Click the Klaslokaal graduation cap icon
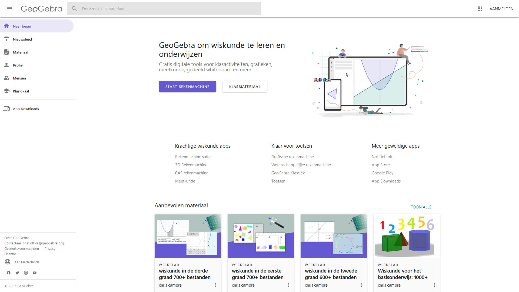The image size is (519, 292). 7,91
